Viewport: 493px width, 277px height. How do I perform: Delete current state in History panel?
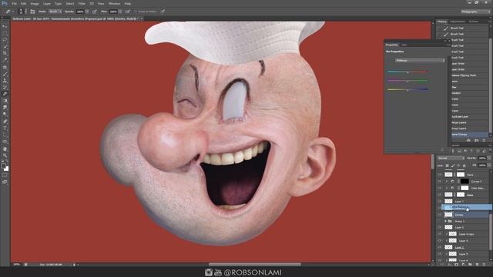point(484,140)
